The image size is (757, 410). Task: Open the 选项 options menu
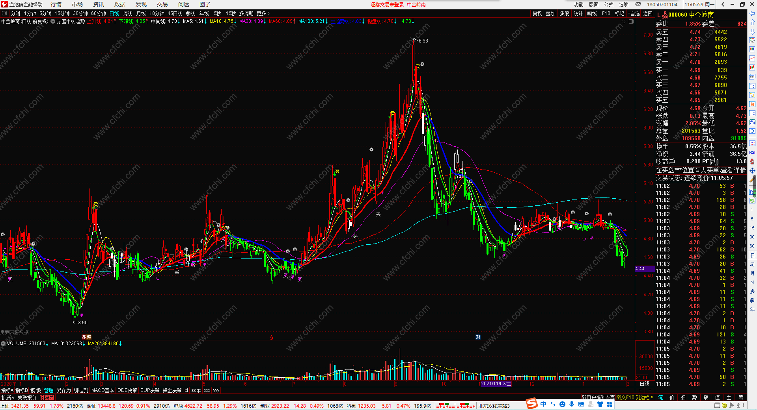click(624, 4)
